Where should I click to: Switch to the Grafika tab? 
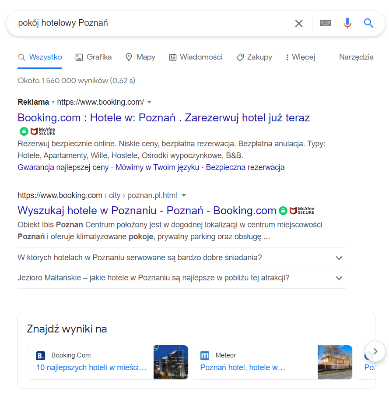coord(94,57)
